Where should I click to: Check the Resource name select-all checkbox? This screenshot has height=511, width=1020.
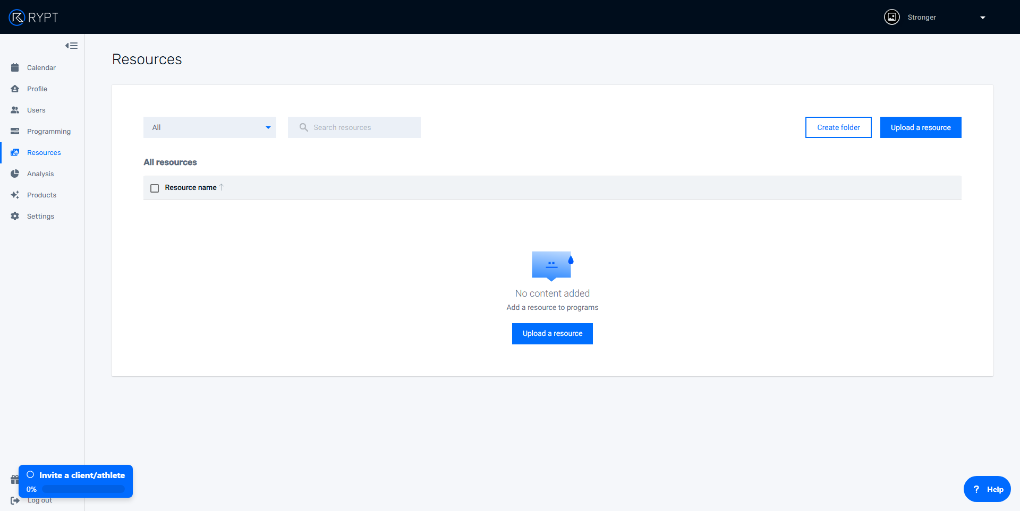pos(155,188)
